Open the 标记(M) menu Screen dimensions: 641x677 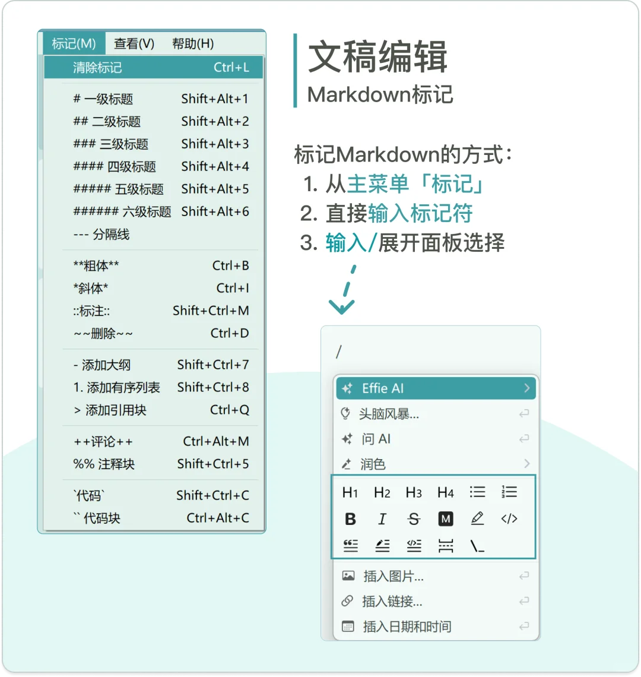tap(72, 43)
